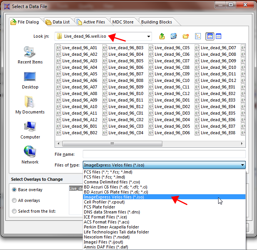Create a new folder using toolbar icon
The height and width of the screenshot is (250, 257).
[x=186, y=36]
